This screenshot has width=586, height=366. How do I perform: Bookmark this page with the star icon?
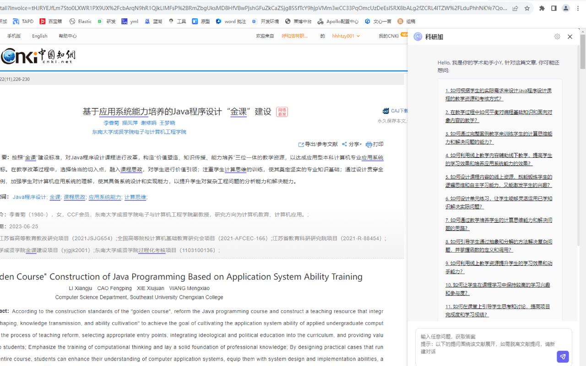[x=527, y=8]
